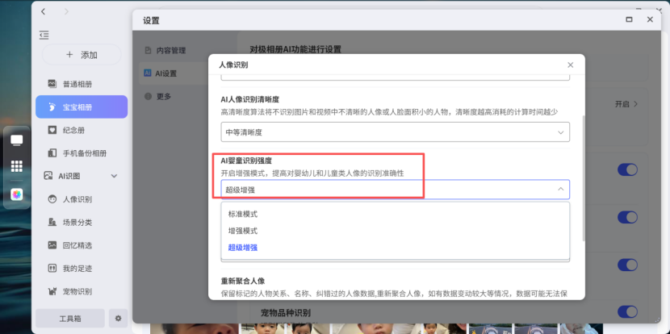670x334 pixels.
Task: Click the AI识图 image icon
Action: click(48, 176)
